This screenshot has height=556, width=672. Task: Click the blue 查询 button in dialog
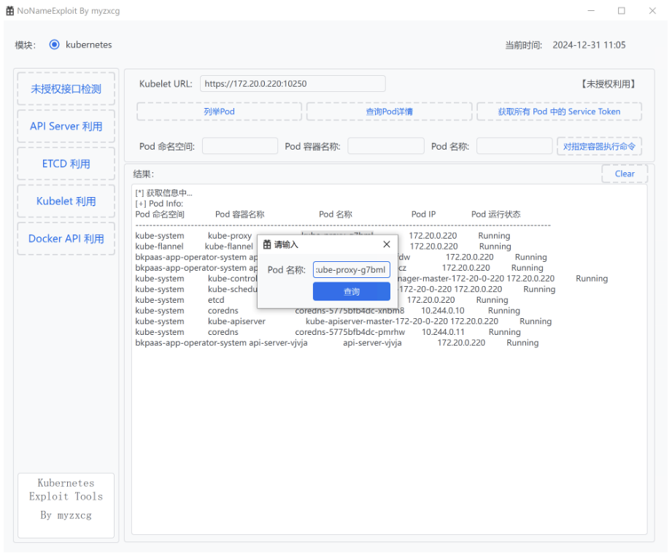pos(352,292)
